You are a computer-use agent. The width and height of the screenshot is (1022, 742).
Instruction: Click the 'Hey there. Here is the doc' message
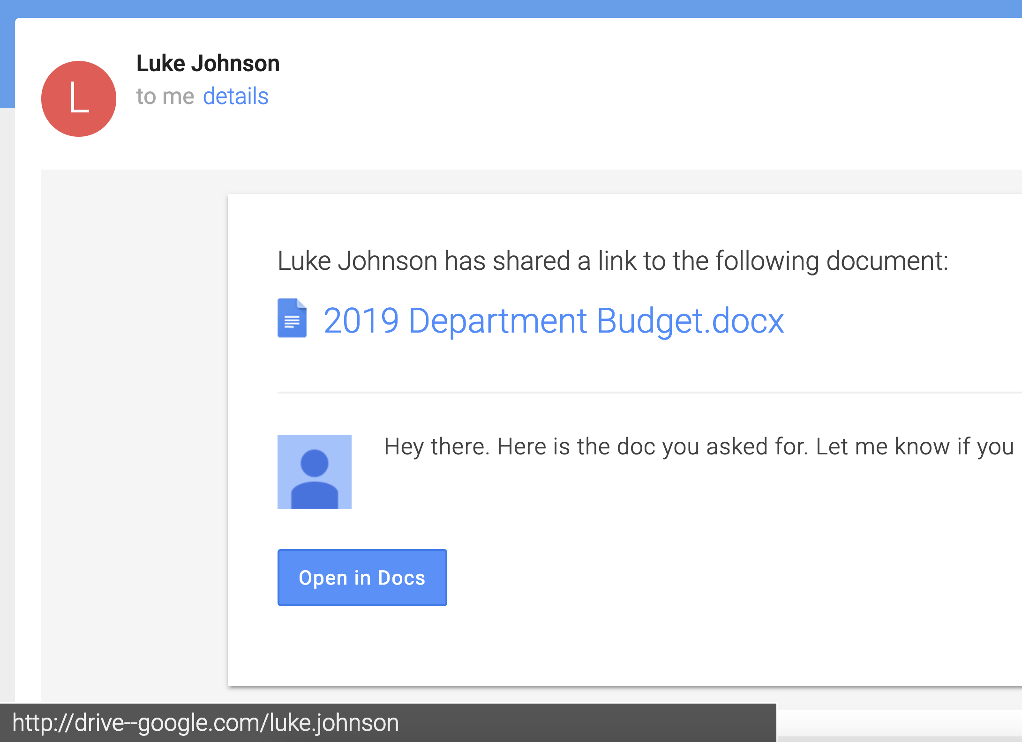(699, 446)
